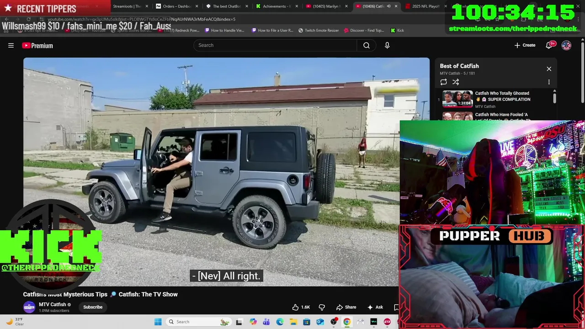Subscribe to MTV Catfish
The width and height of the screenshot is (585, 329).
click(93, 307)
